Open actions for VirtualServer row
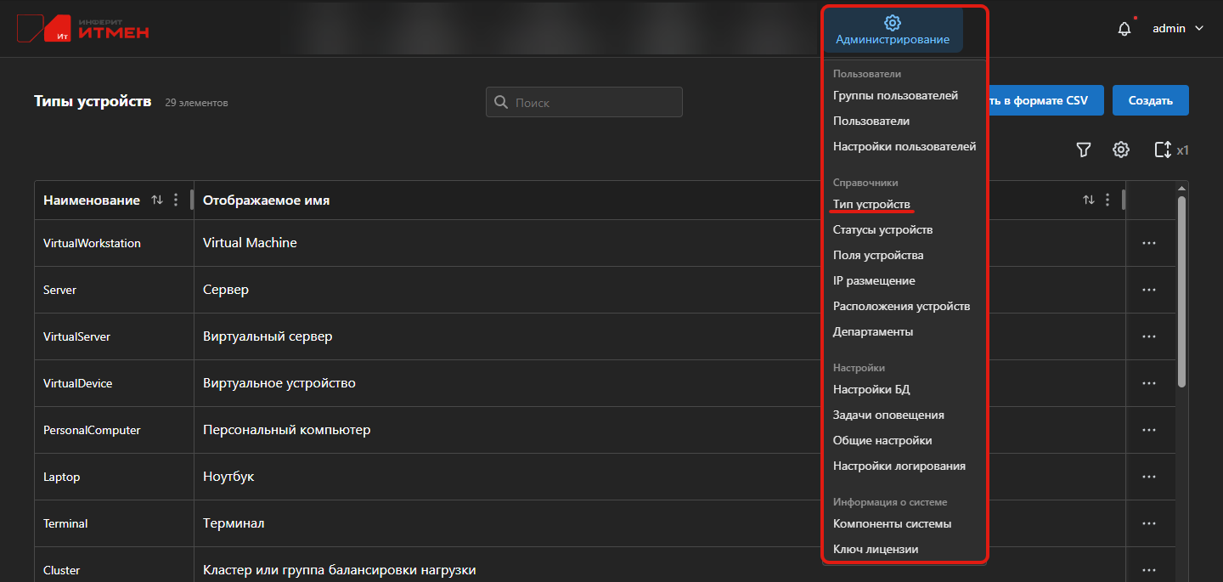 tap(1149, 336)
